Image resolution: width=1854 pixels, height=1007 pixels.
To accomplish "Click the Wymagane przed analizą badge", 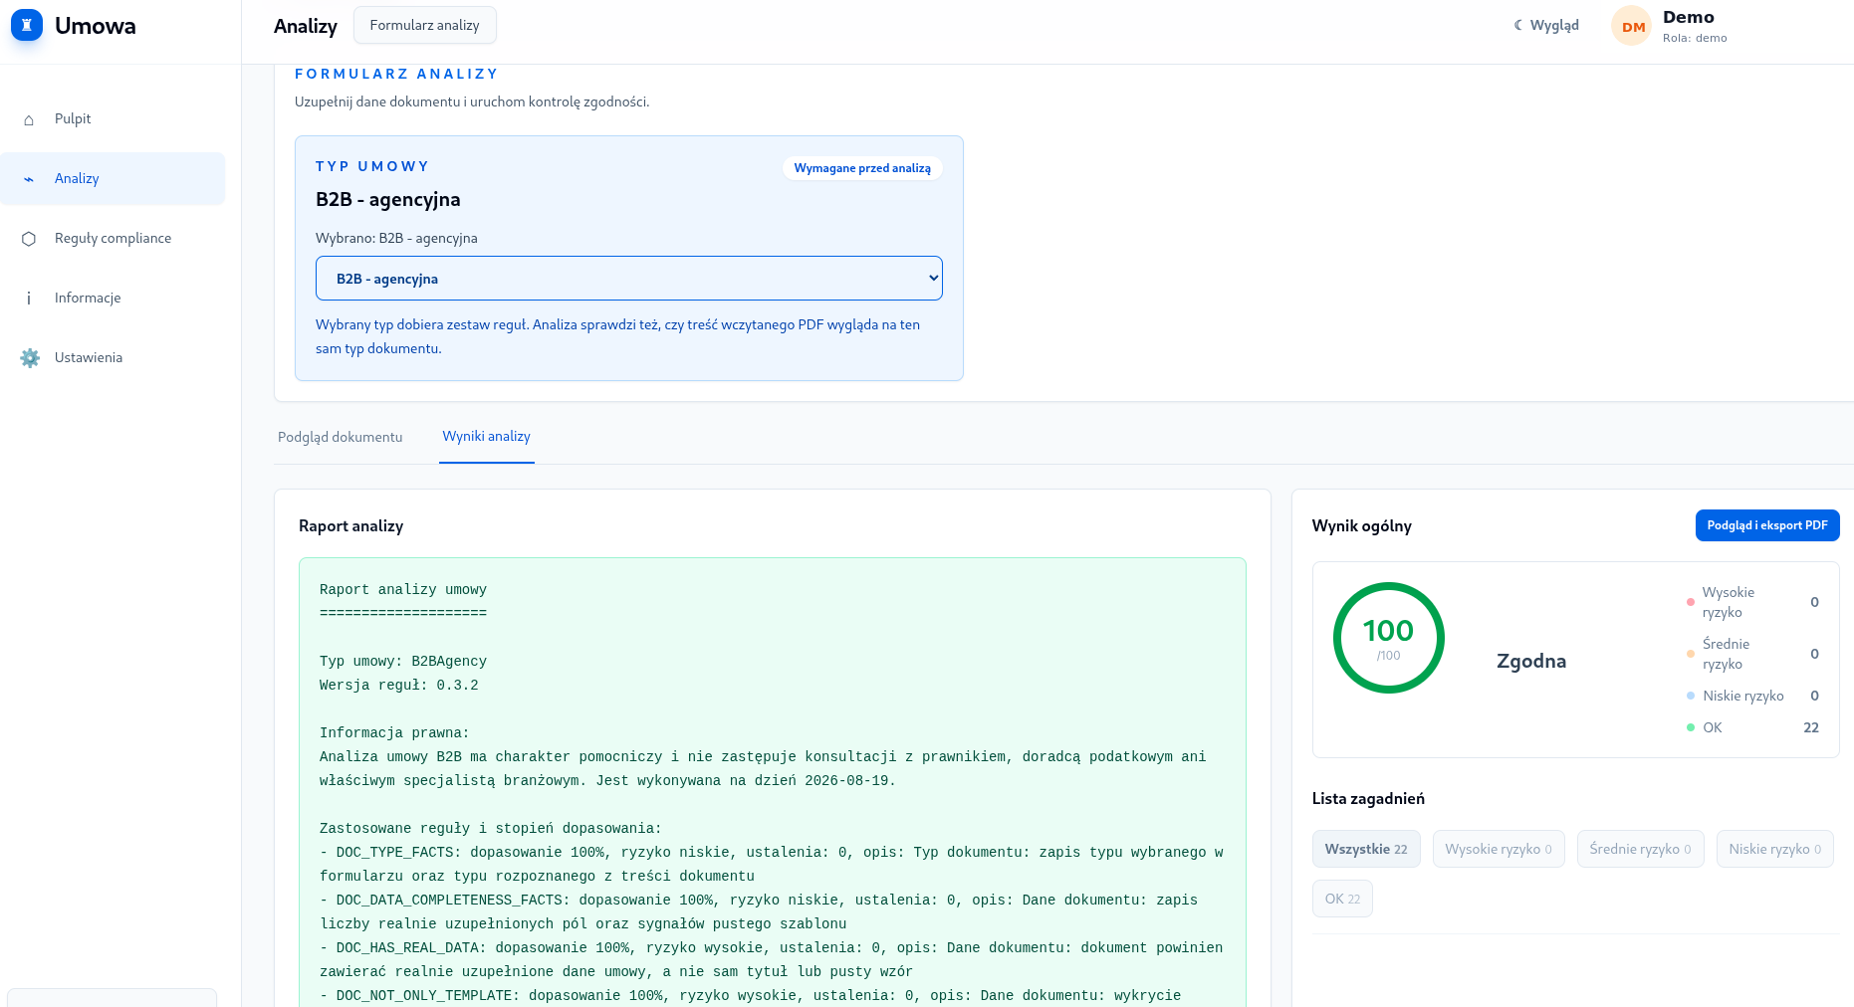I will click(x=862, y=168).
